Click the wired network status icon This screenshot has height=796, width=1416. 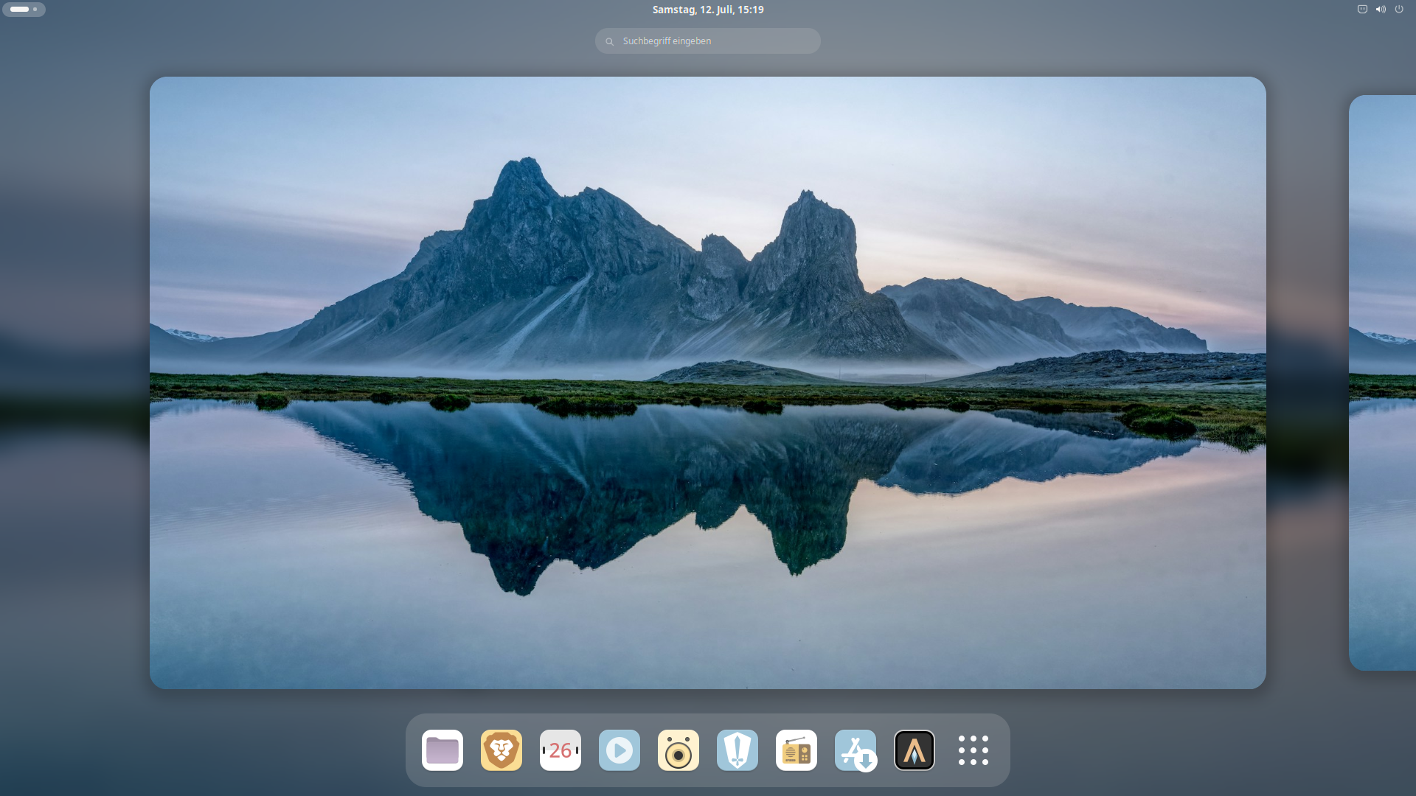pyautogui.click(x=1362, y=10)
